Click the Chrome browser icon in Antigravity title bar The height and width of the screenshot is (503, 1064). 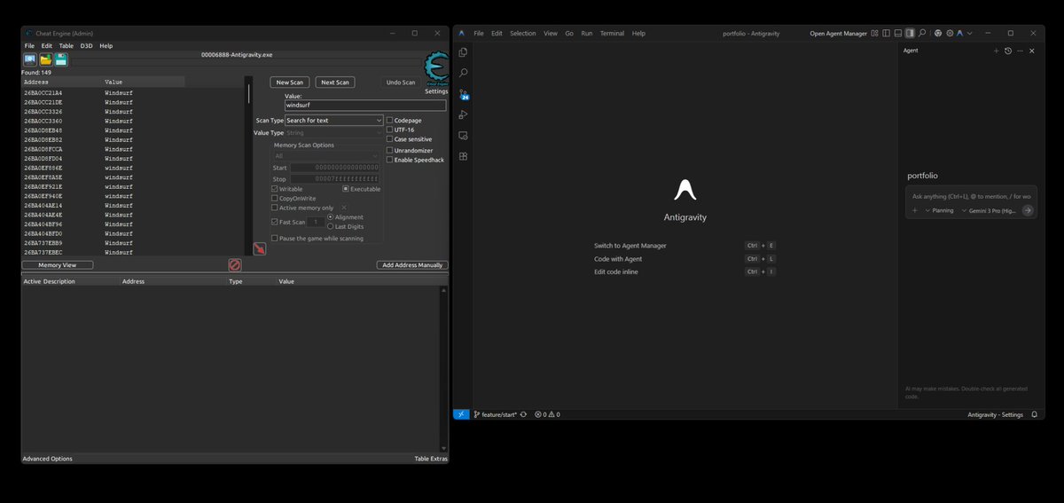click(938, 33)
